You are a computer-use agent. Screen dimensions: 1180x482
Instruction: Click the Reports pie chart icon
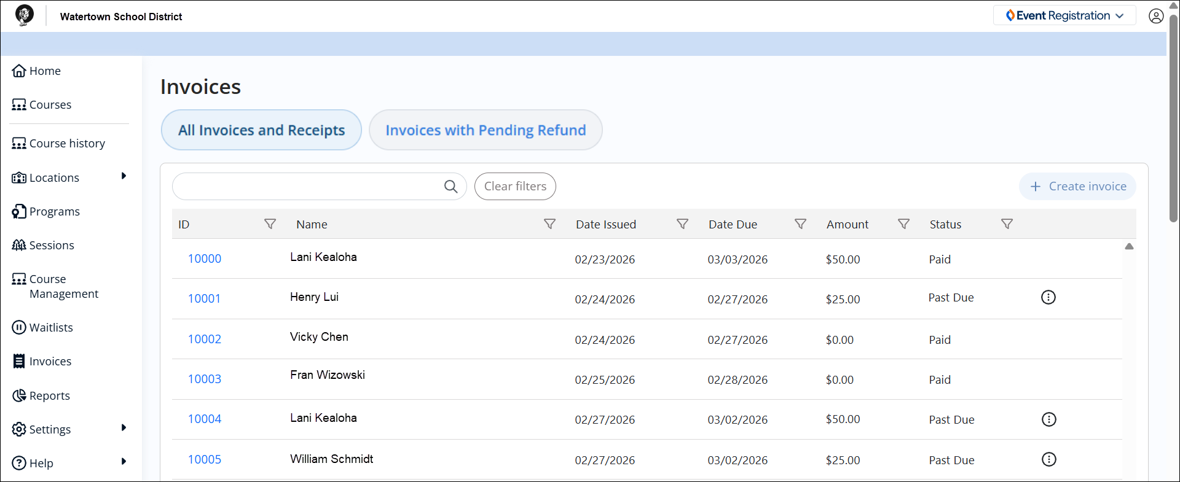[19, 396]
